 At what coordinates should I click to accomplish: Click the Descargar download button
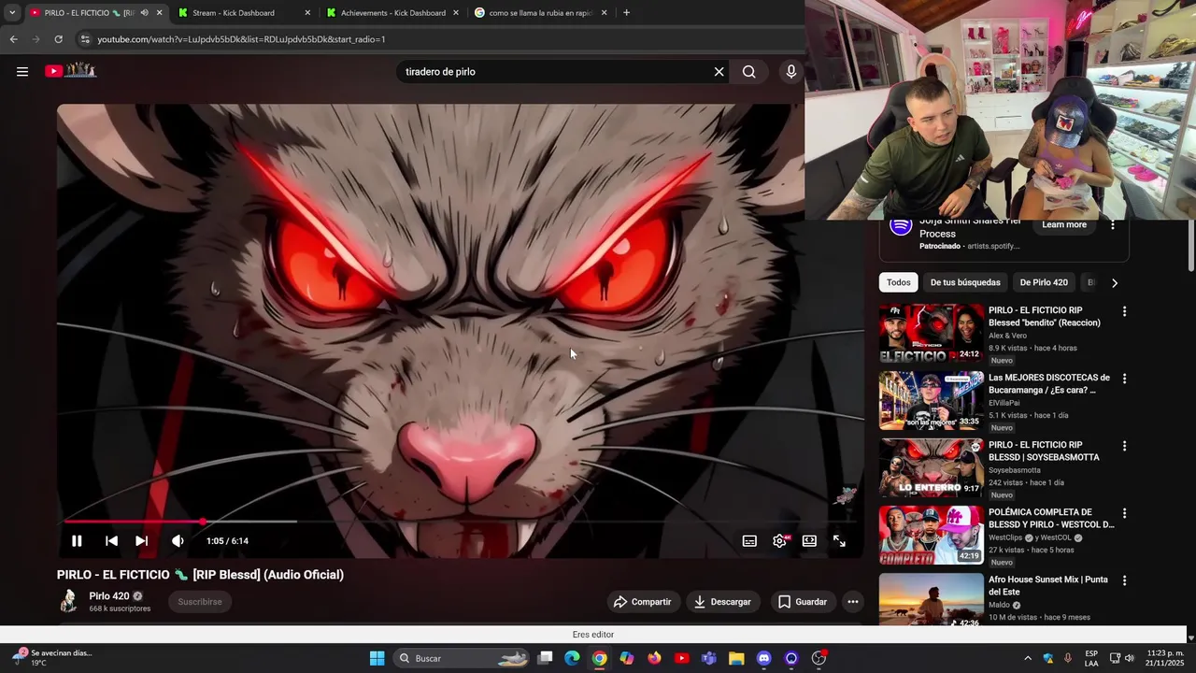[722, 602]
